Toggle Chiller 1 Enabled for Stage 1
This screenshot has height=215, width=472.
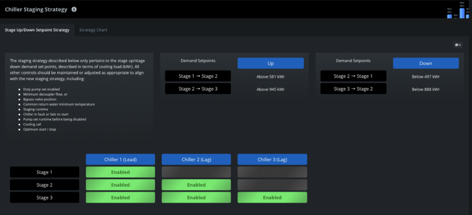[120, 172]
